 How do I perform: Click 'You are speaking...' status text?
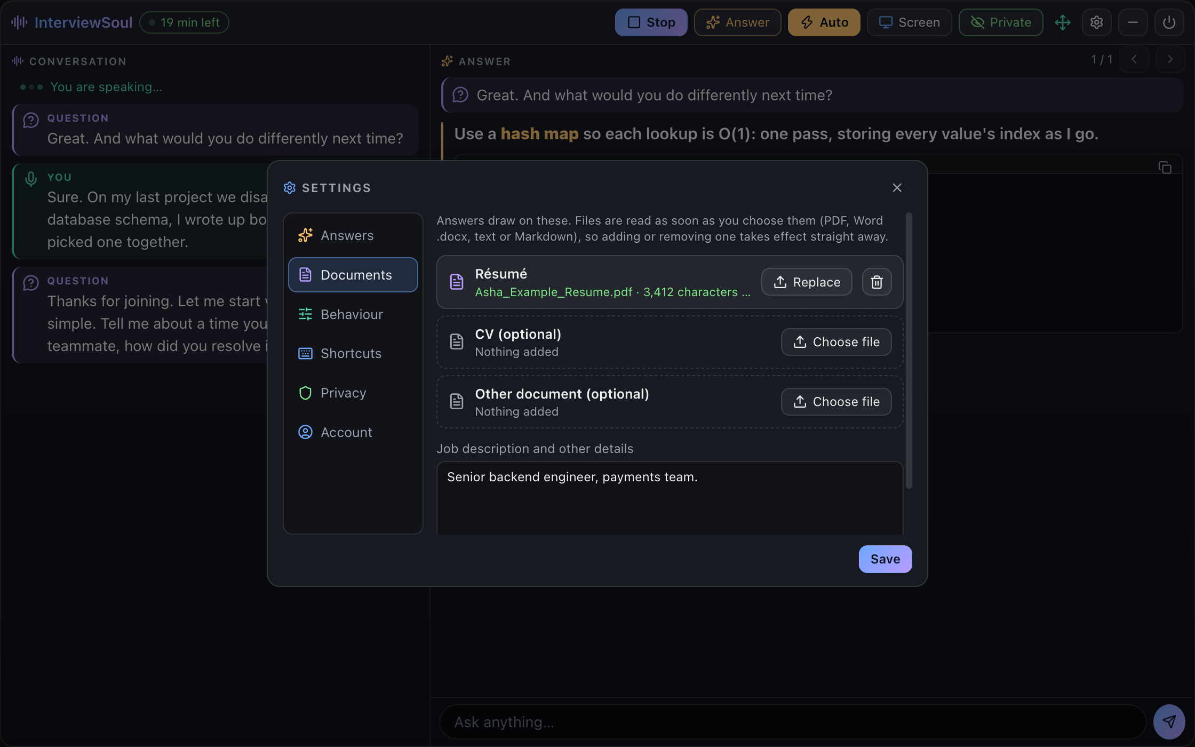tap(106, 87)
